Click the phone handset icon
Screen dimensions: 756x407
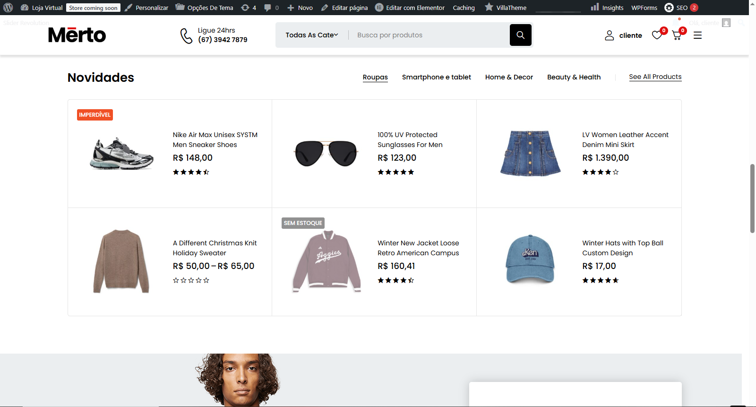coord(186,35)
